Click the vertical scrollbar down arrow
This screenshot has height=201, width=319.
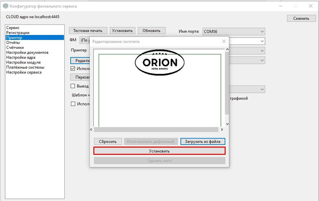[227, 124]
